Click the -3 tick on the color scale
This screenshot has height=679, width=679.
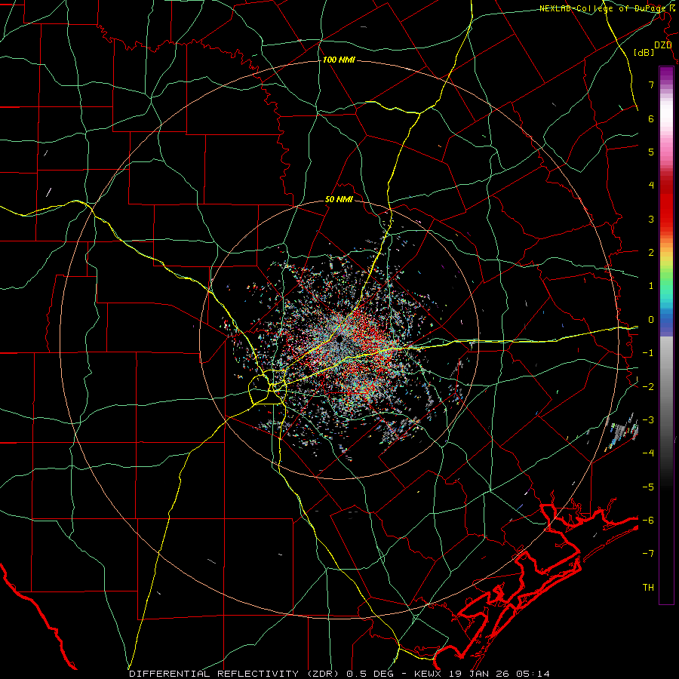click(x=648, y=419)
